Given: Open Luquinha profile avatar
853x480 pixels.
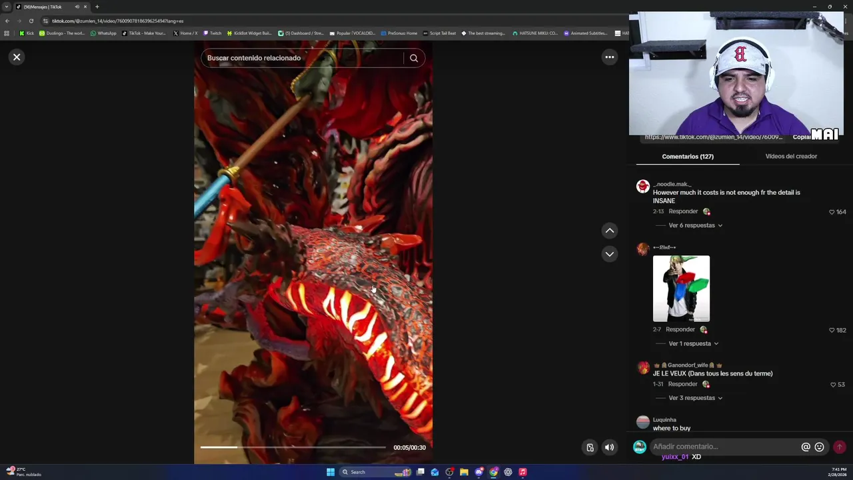Looking at the screenshot, I should coord(642,423).
